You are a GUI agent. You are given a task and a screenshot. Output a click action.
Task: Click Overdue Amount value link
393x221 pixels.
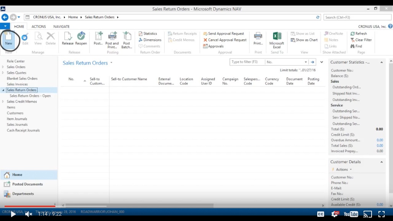pyautogui.click(x=380, y=140)
